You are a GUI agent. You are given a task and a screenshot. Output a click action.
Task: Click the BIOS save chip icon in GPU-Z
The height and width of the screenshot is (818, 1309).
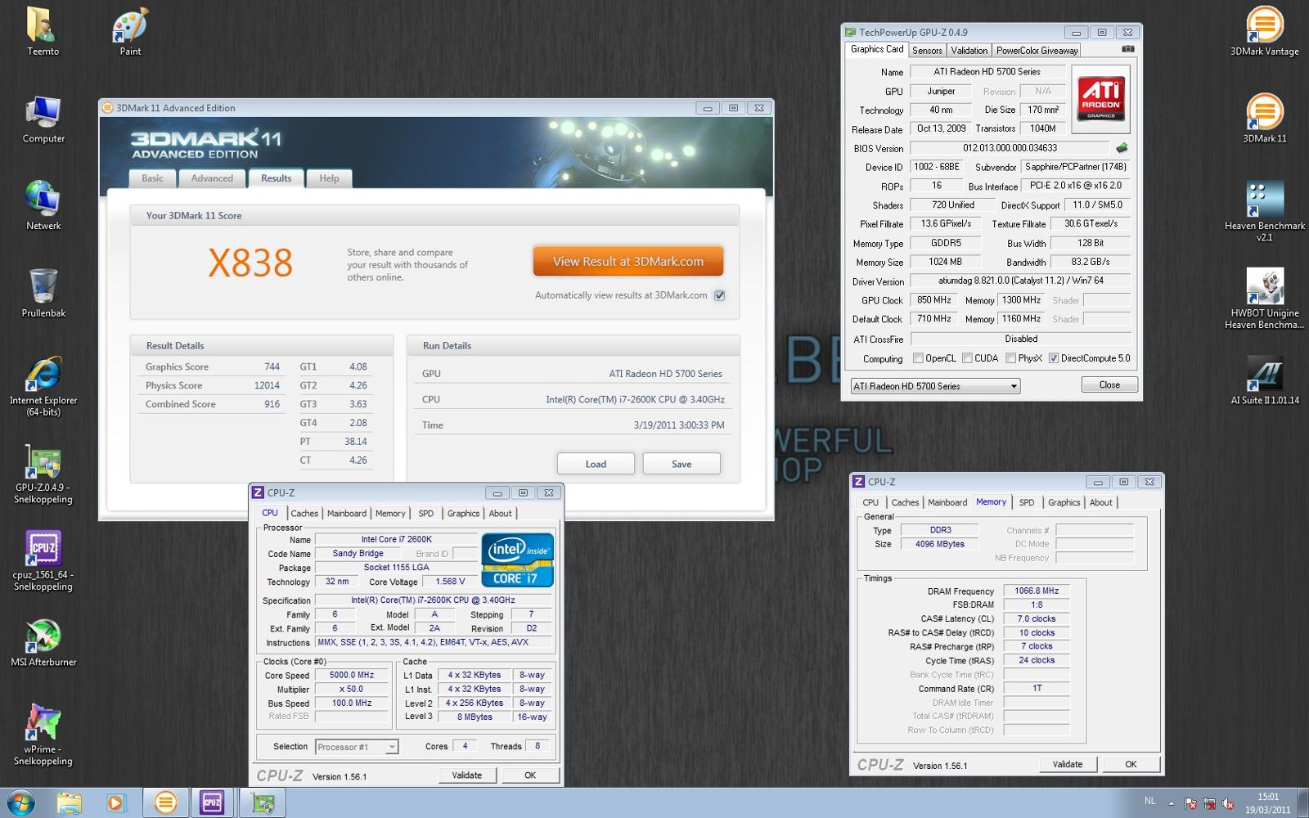coord(1122,148)
